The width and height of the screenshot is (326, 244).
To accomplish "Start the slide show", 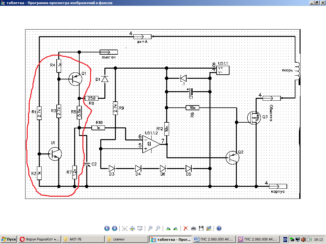I will tap(140, 228).
